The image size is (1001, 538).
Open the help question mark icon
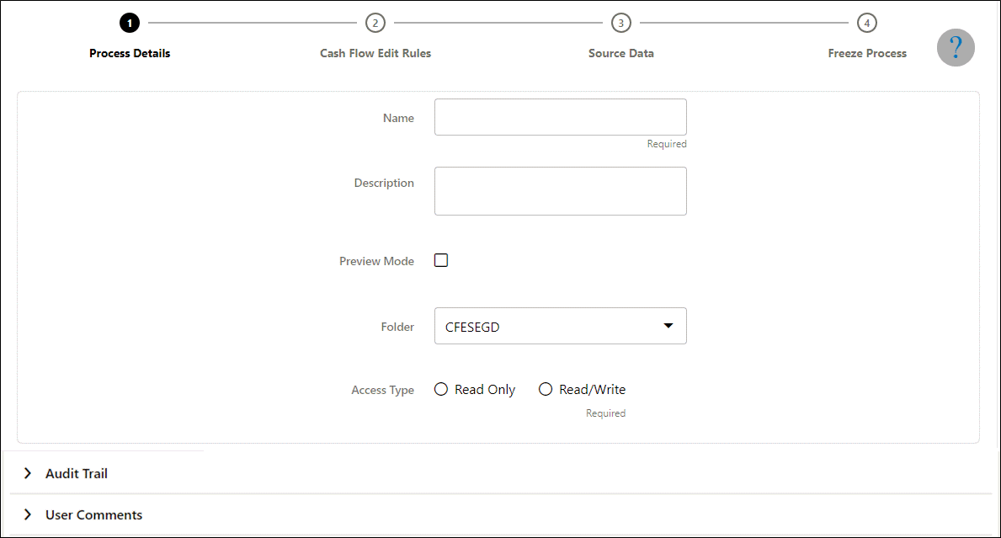pos(955,47)
